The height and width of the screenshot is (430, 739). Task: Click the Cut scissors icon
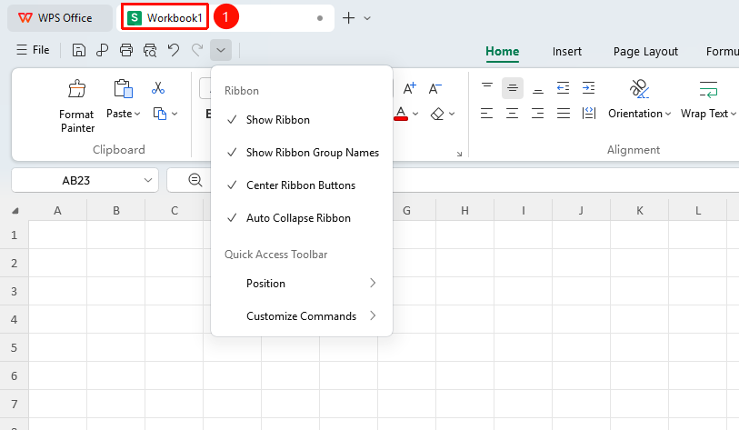(158, 88)
